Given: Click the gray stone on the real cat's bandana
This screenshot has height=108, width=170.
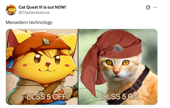Looking at the screenshot, I should (118, 48).
